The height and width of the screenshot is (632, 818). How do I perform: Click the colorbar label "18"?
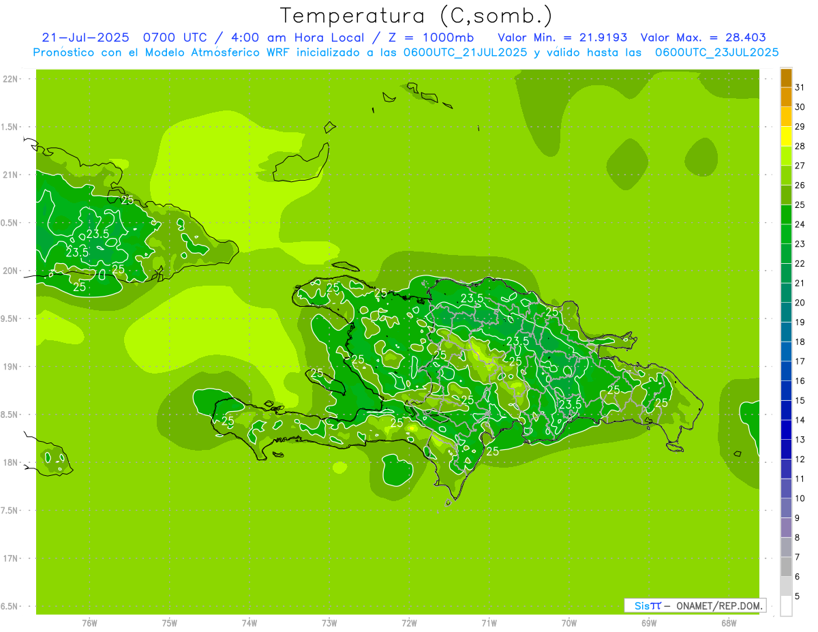800,342
